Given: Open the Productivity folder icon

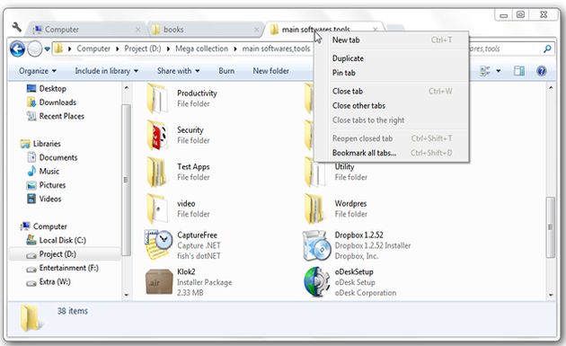Looking at the screenshot, I should point(157,98).
